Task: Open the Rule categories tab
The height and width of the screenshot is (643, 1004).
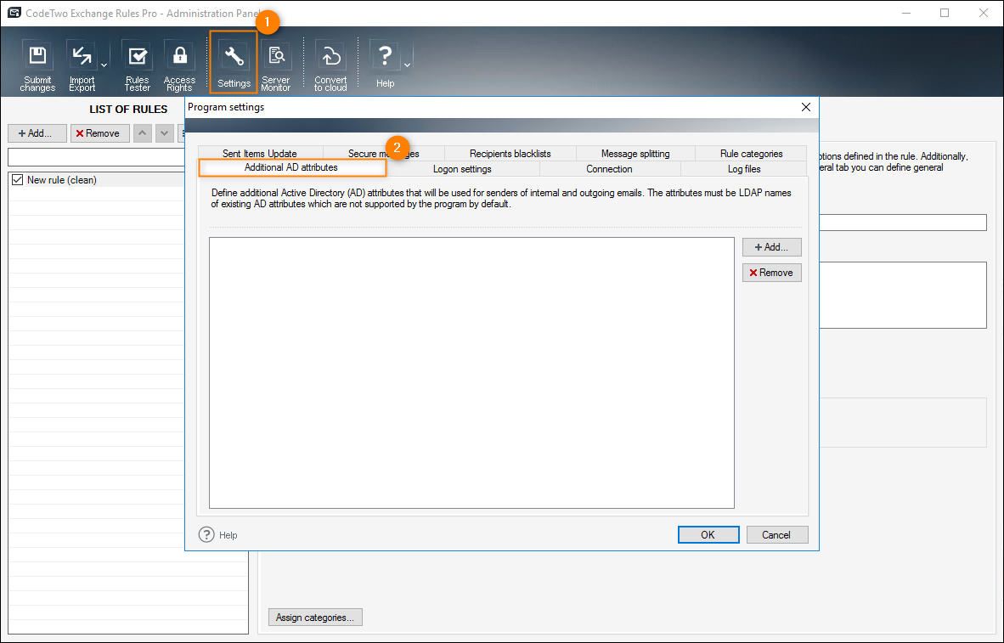Action: pyautogui.click(x=751, y=154)
